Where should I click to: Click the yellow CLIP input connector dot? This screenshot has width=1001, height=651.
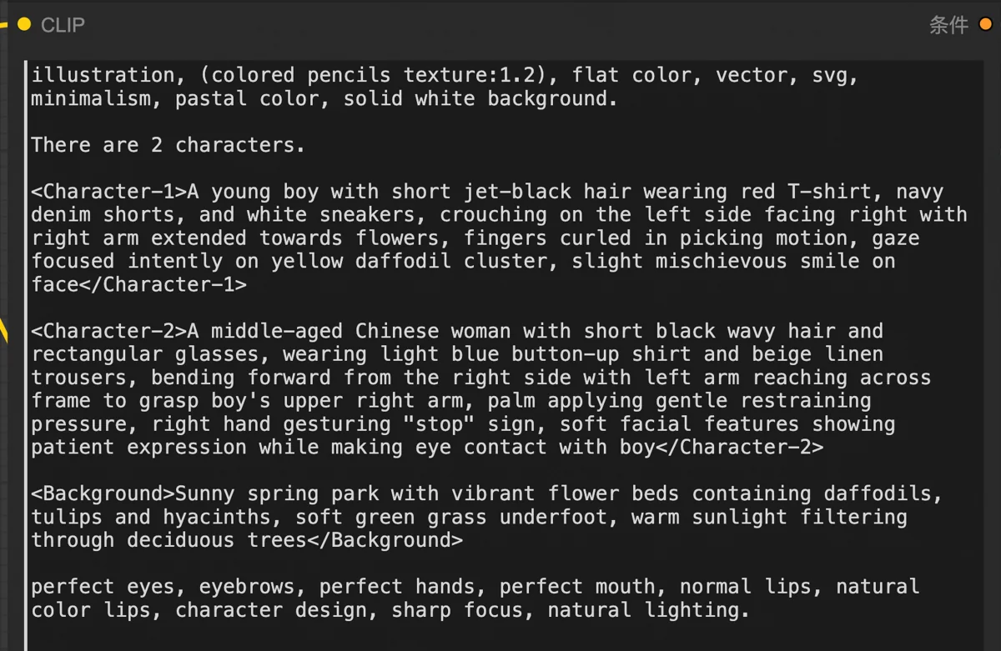click(24, 24)
